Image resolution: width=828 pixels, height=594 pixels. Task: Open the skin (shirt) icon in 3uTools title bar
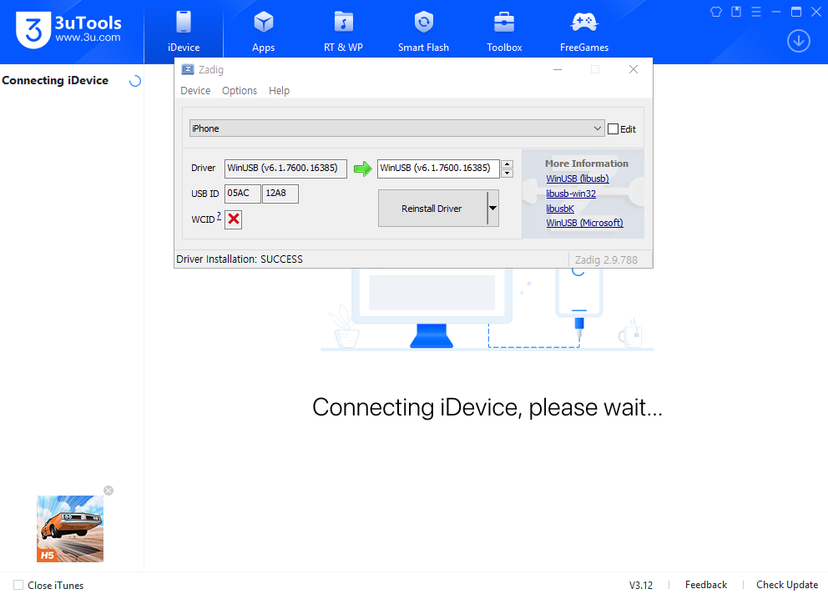(716, 12)
